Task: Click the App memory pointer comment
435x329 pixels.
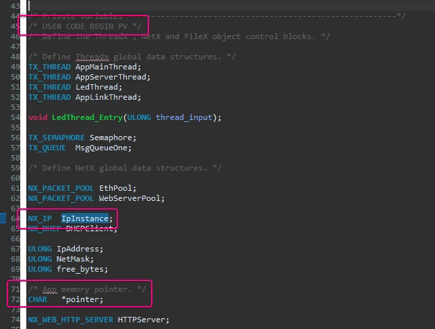Action: [x=87, y=289]
